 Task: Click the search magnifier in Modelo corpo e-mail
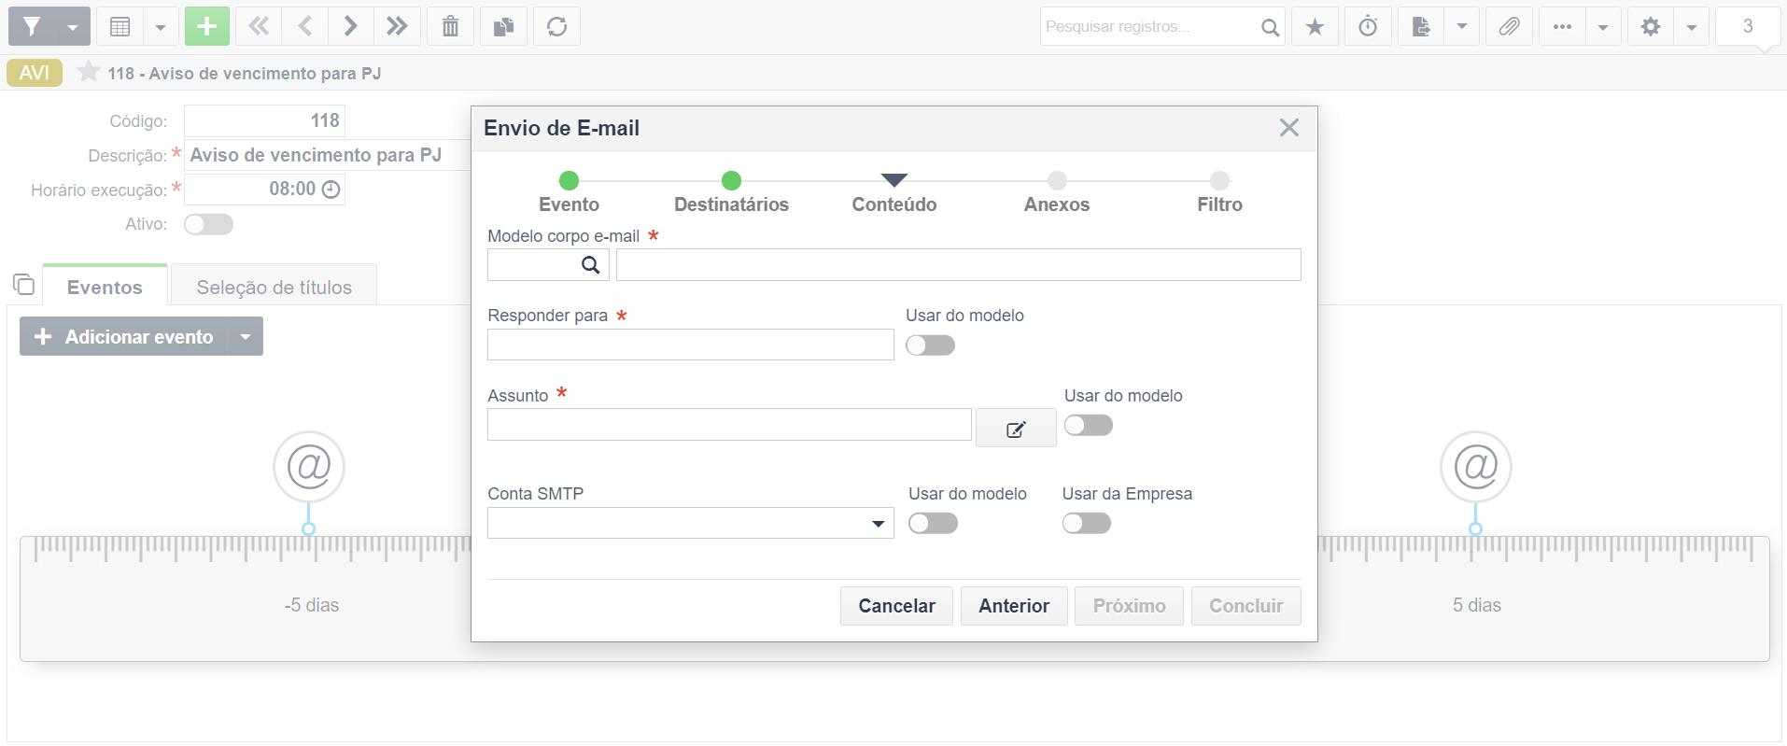click(590, 265)
